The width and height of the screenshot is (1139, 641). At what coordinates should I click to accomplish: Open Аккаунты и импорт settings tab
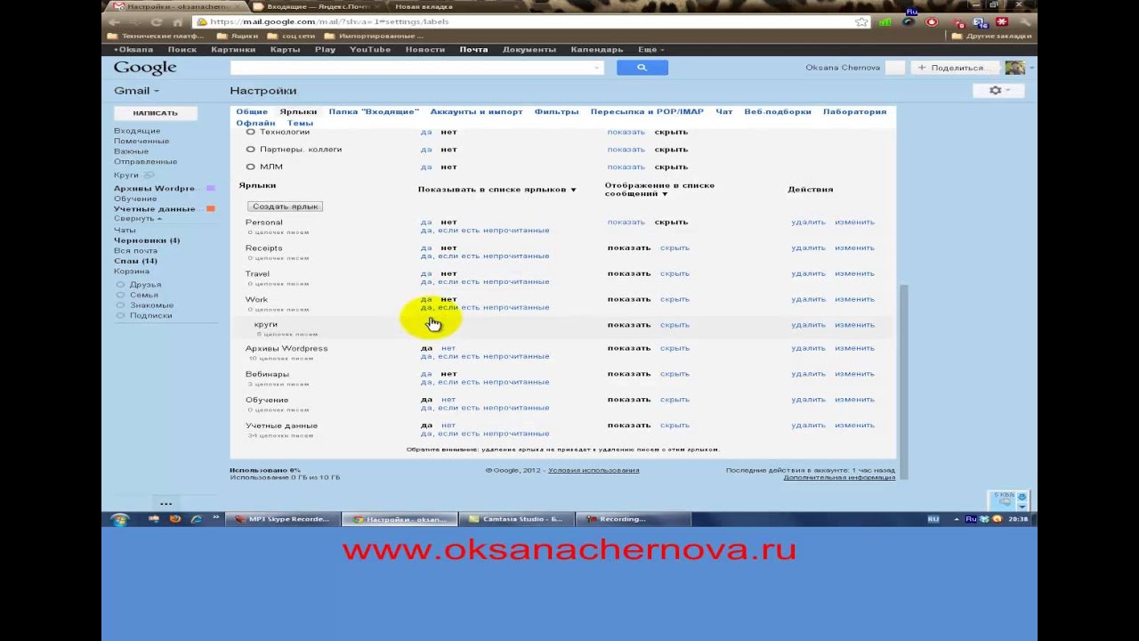pos(476,112)
